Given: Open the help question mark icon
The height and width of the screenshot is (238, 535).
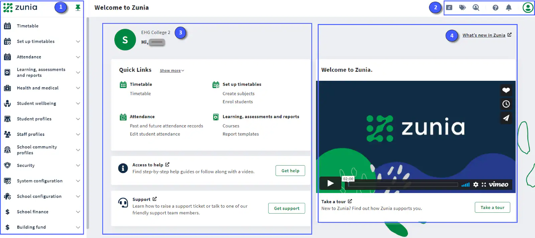Looking at the screenshot, I should (496, 8).
